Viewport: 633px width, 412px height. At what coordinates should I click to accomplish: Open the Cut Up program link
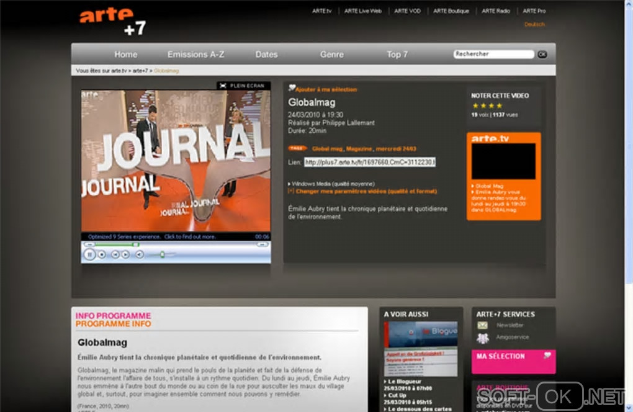pos(397,395)
